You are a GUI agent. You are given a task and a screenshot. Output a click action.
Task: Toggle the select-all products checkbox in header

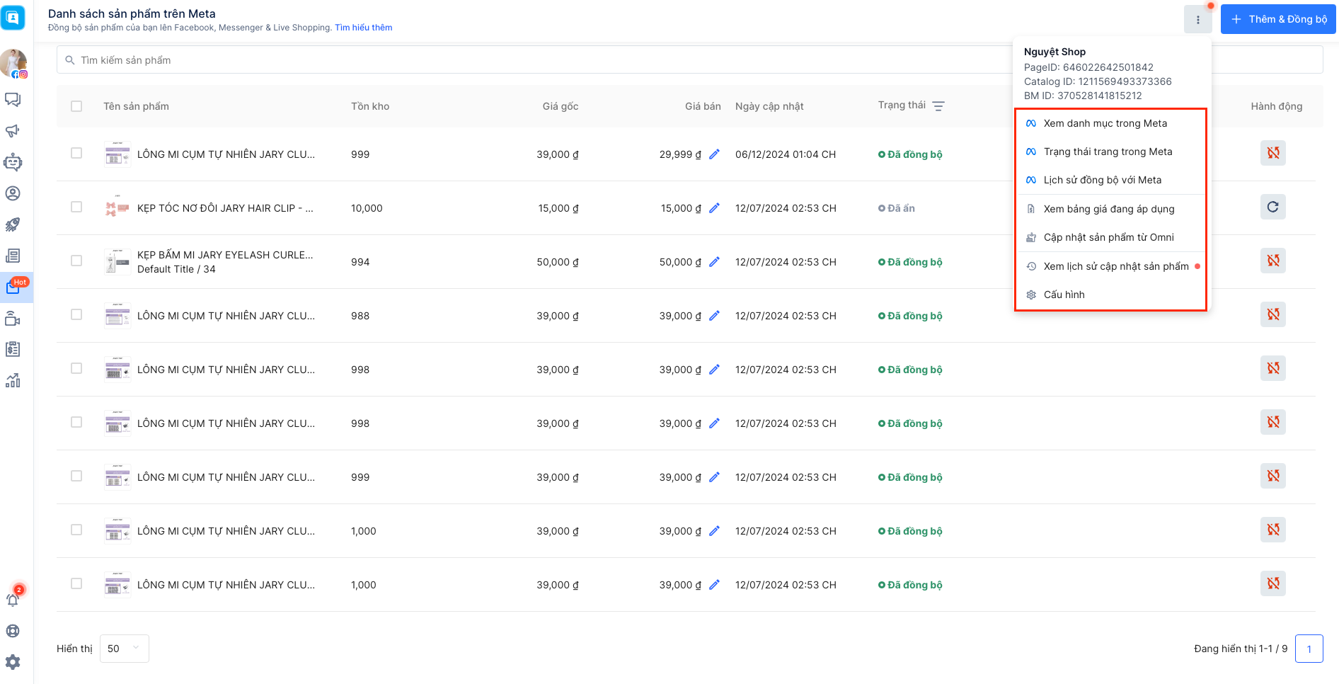[x=76, y=106]
